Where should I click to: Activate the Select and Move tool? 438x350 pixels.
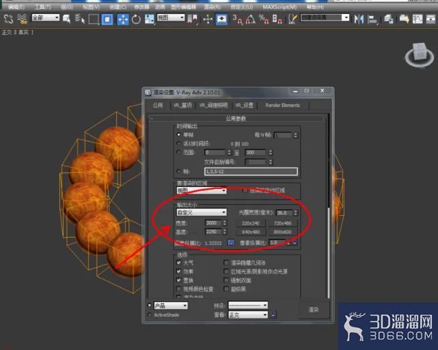click(123, 19)
